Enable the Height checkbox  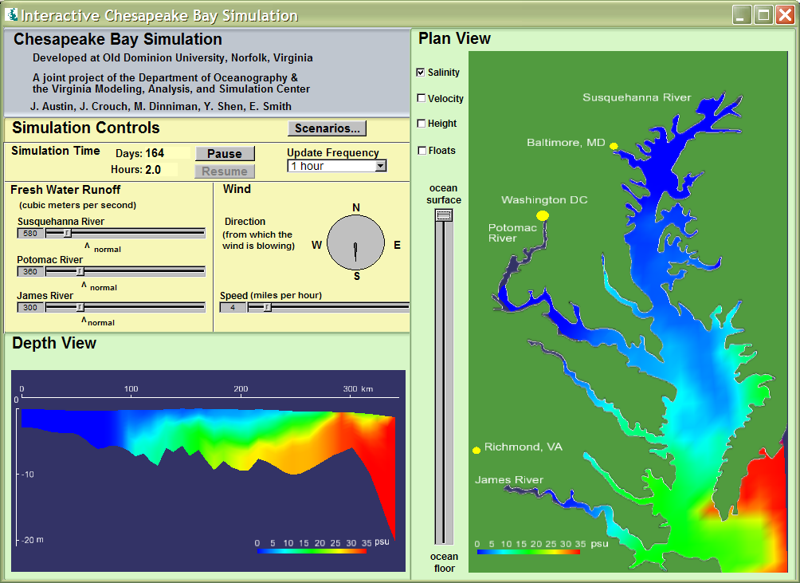click(422, 123)
